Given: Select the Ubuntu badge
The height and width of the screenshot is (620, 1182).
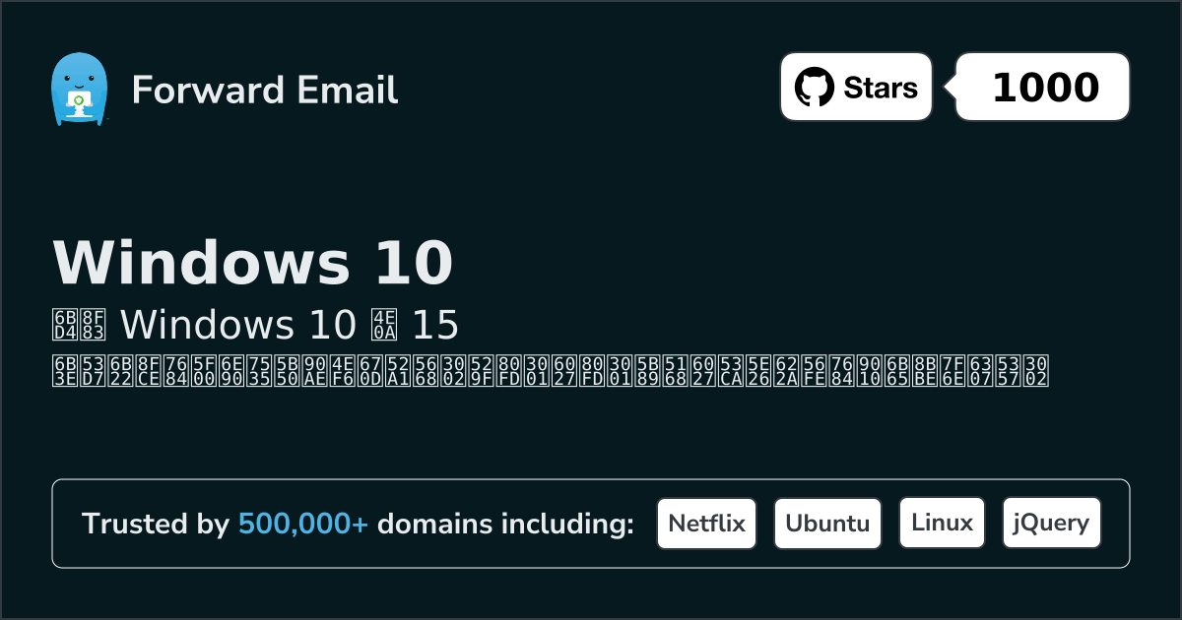Looking at the screenshot, I should 827,524.
